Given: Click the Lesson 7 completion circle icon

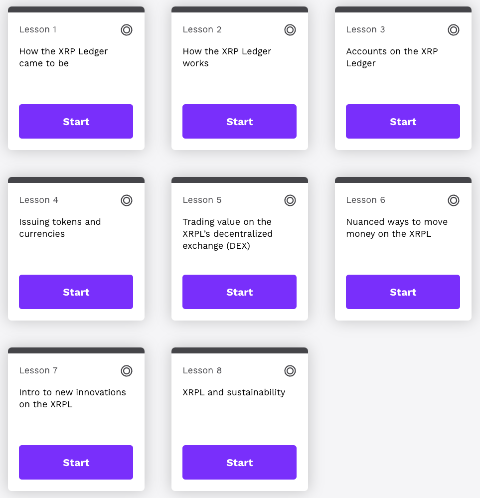Looking at the screenshot, I should tap(127, 371).
